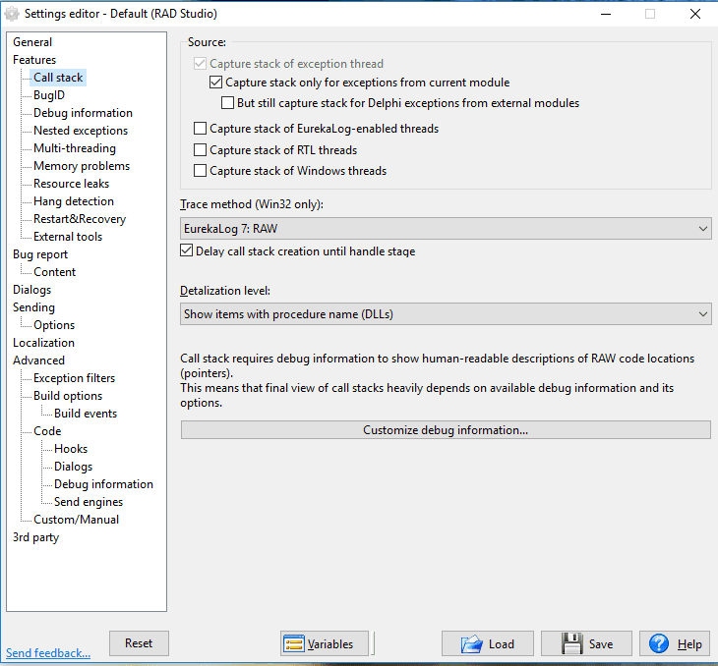Open Debug information under Code
This screenshot has height=666, width=718.
click(x=103, y=484)
